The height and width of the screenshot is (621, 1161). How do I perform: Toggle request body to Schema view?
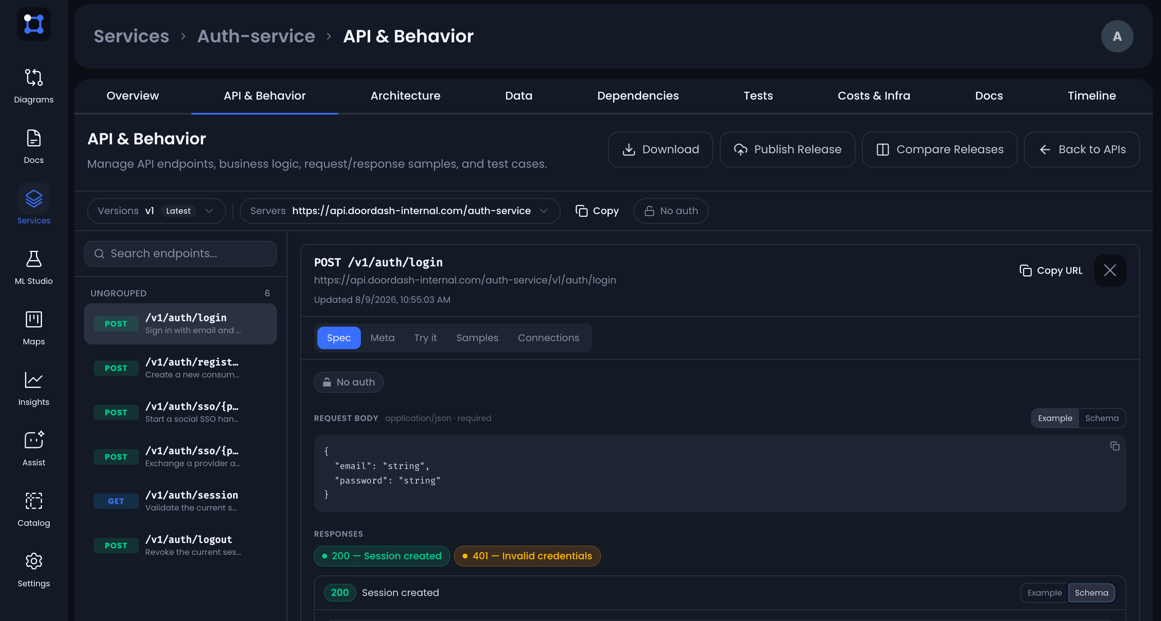(1102, 418)
